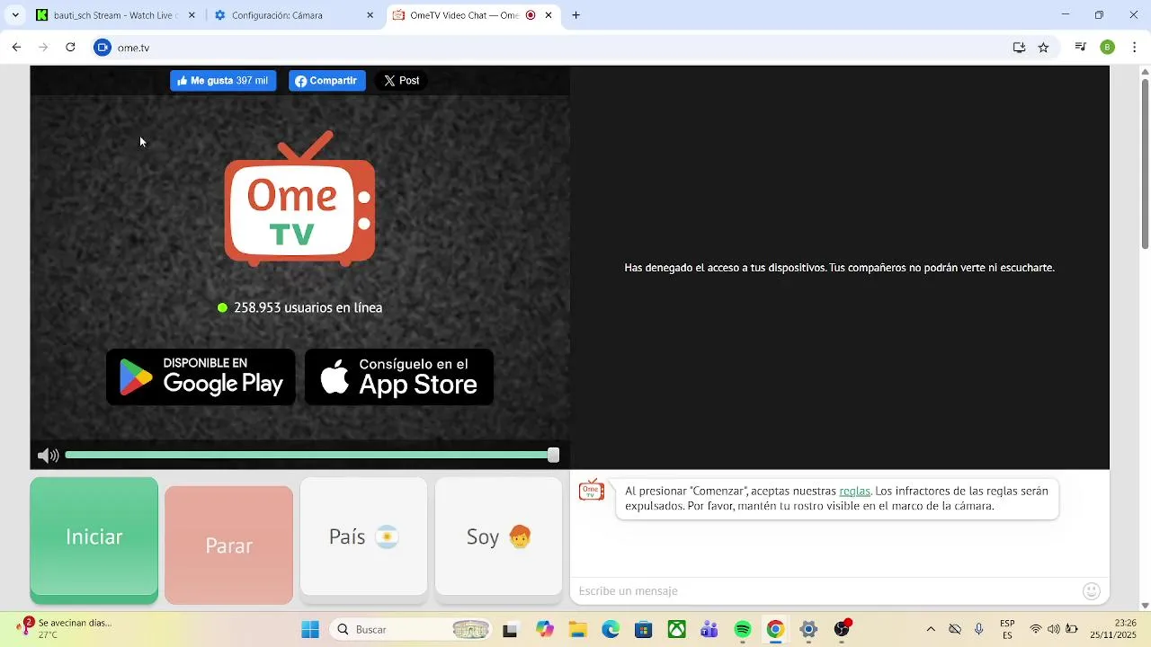Close the Configuración: Cámara tab

370,15
